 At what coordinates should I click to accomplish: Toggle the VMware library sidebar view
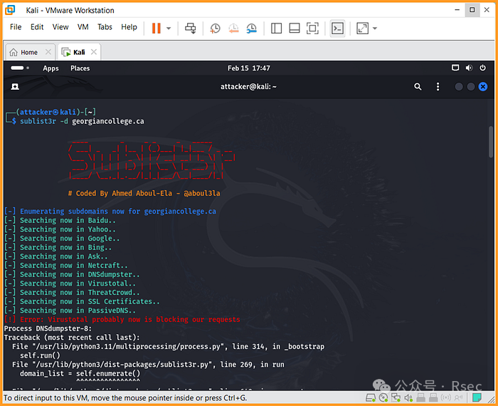277,28
